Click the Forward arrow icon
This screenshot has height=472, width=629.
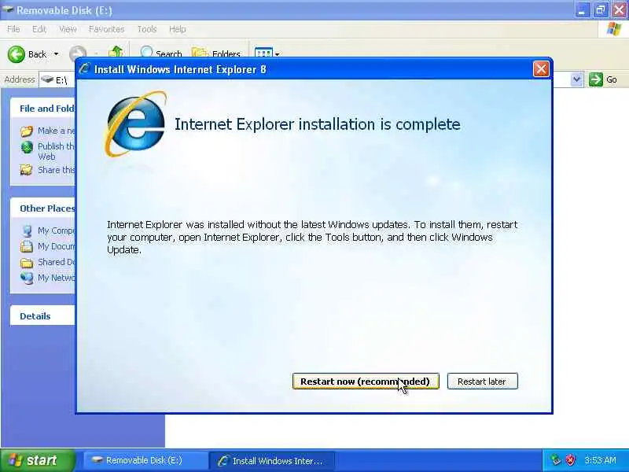78,53
